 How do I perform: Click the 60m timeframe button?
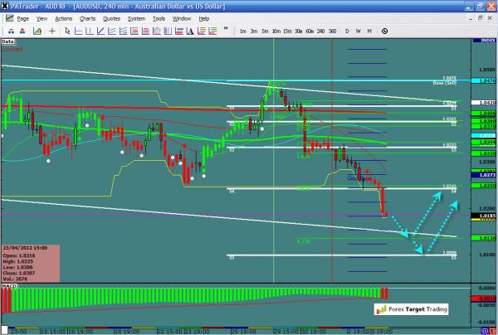(x=309, y=31)
